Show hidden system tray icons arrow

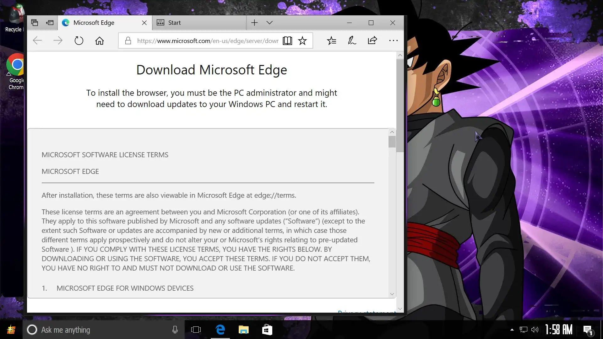pyautogui.click(x=512, y=330)
